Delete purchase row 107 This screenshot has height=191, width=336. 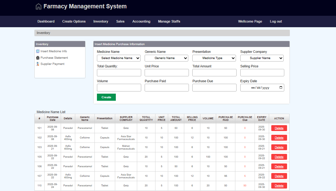tap(279, 176)
